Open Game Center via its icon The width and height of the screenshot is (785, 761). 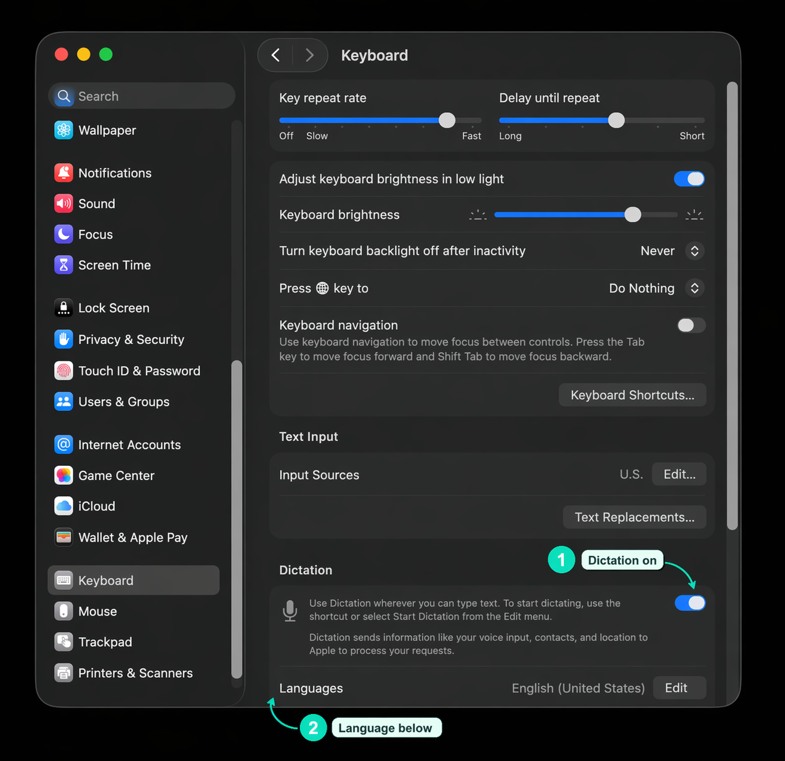[63, 475]
